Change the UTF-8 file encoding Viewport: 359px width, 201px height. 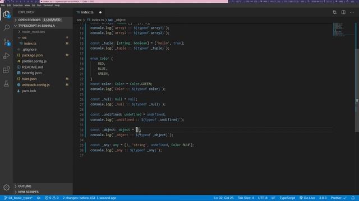coord(263,198)
